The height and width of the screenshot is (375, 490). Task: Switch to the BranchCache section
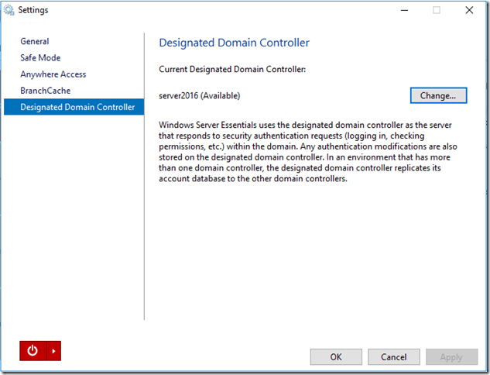pyautogui.click(x=46, y=91)
